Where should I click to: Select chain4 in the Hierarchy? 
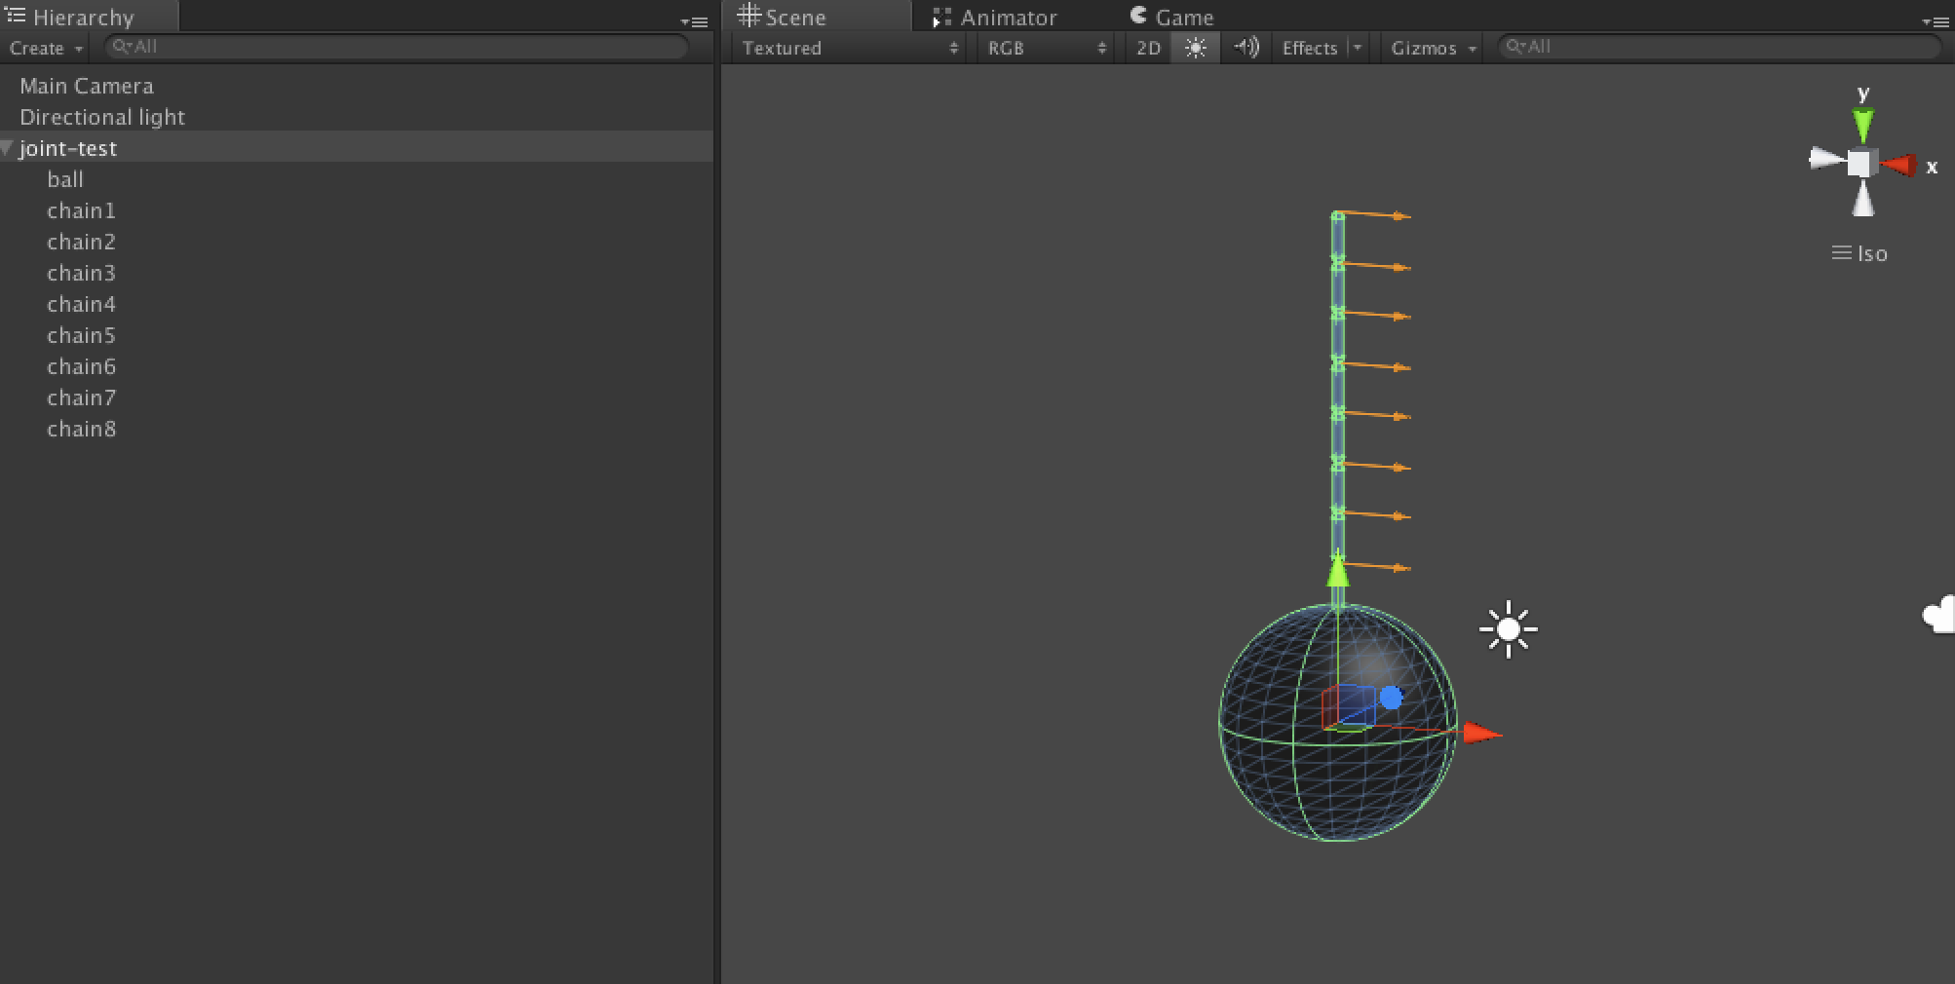coord(357,304)
